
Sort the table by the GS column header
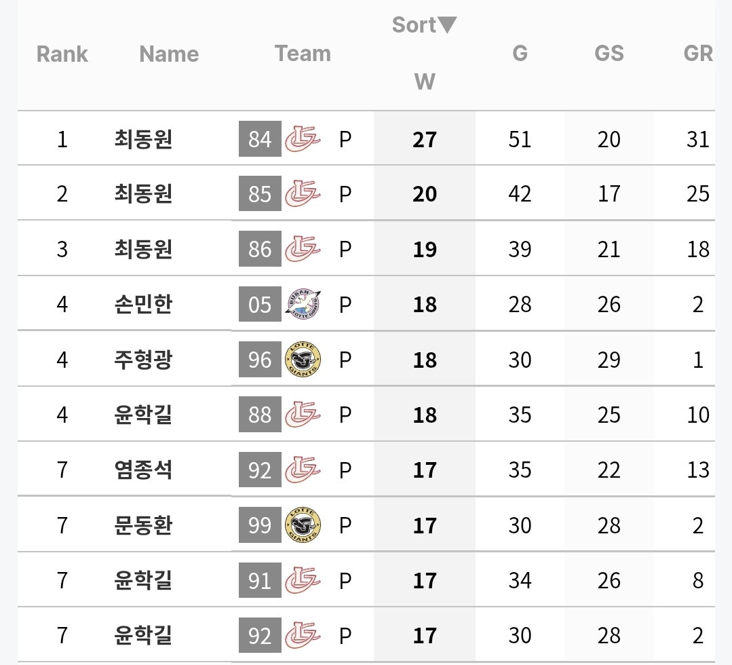(609, 53)
